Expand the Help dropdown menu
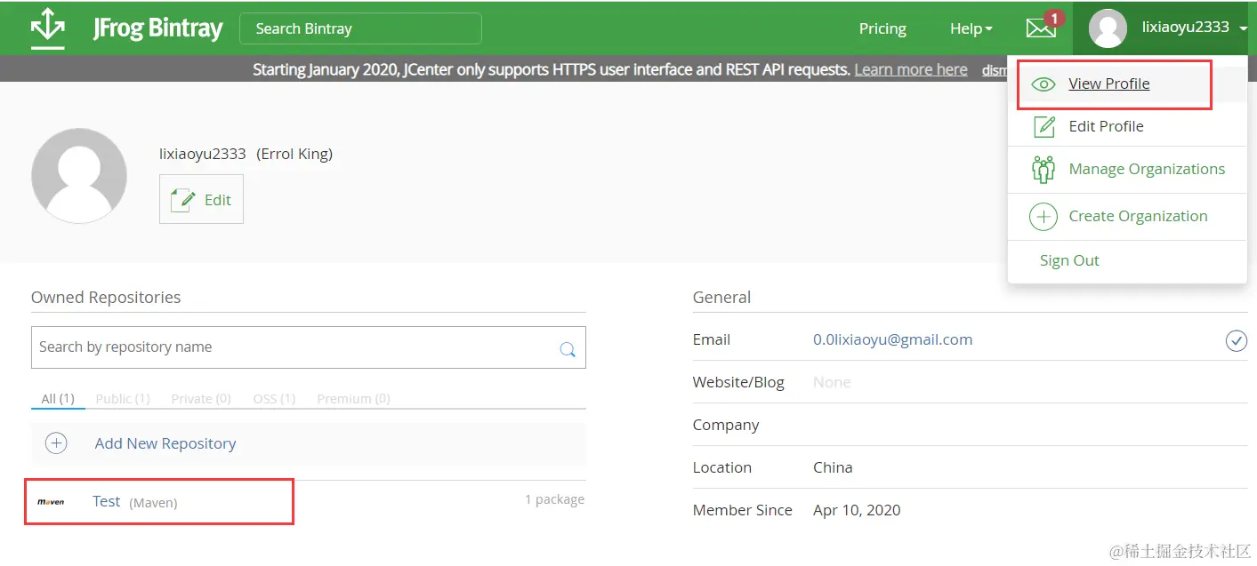Image resolution: width=1257 pixels, height=566 pixels. click(x=971, y=28)
